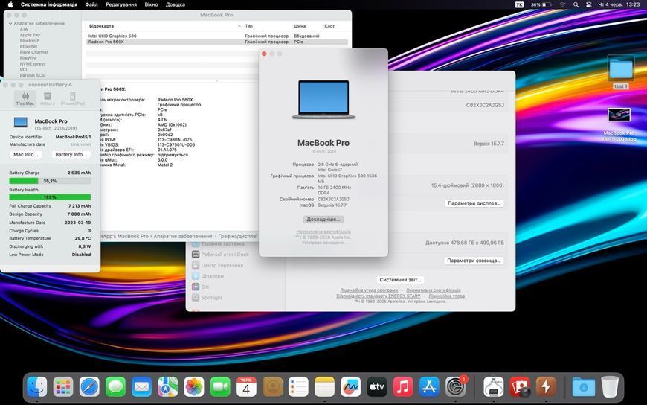Screen dimensions: 647x405
Task: Launch FaceTime from the Dock
Action: coord(220,387)
